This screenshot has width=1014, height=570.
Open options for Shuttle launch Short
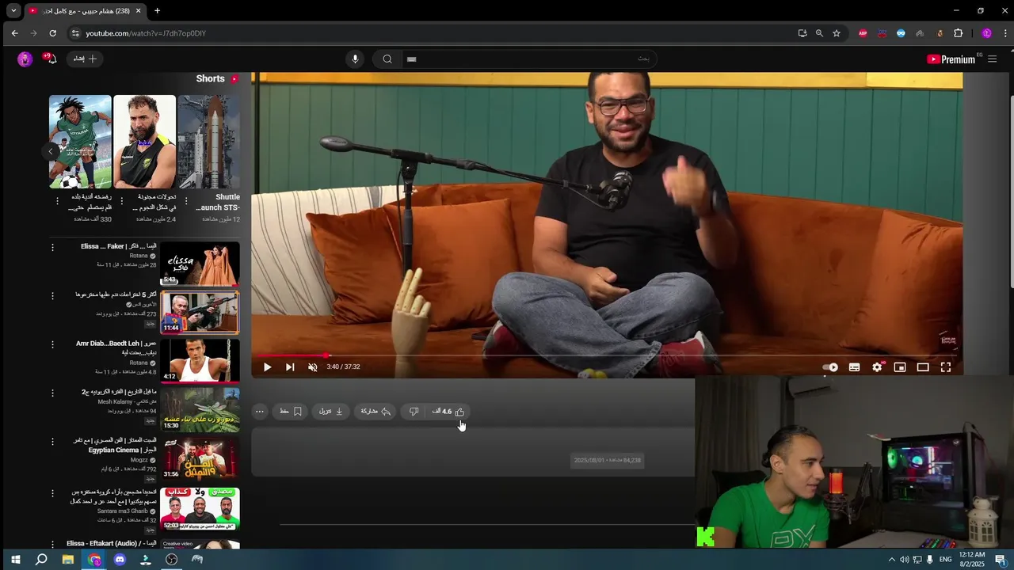(186, 201)
